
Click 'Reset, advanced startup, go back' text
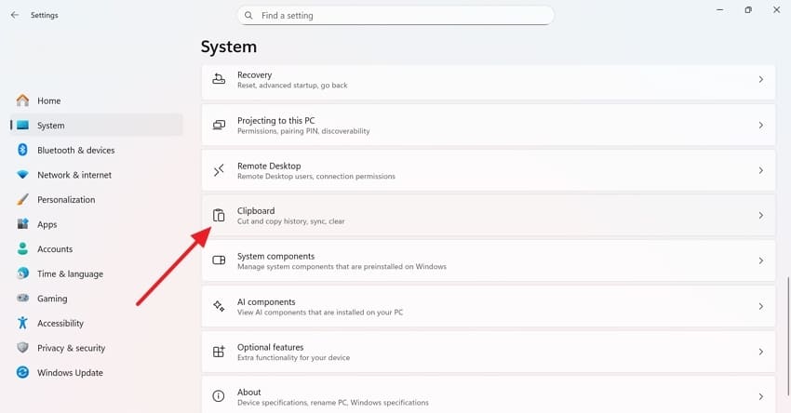[292, 86]
